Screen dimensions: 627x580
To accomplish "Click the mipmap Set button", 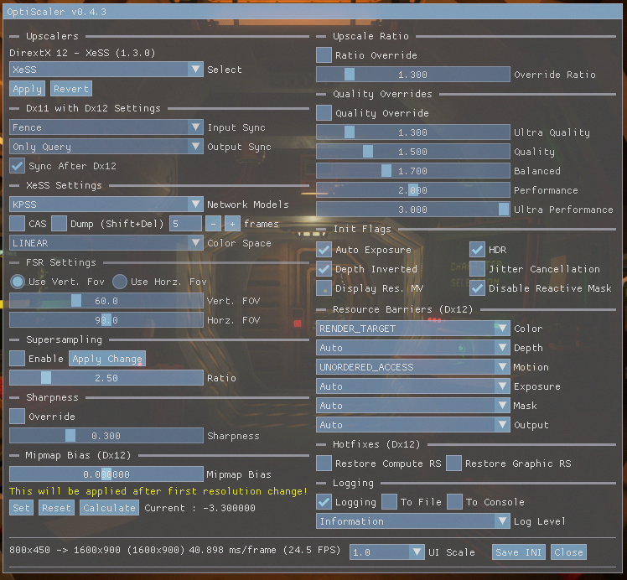I will click(21, 508).
